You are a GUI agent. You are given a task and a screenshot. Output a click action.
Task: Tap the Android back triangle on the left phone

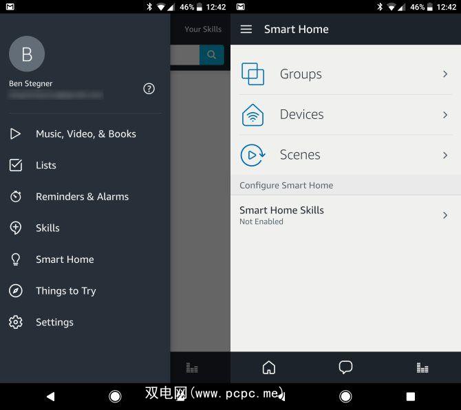point(50,396)
